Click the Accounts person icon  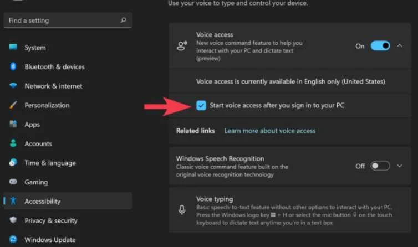[x=13, y=143]
